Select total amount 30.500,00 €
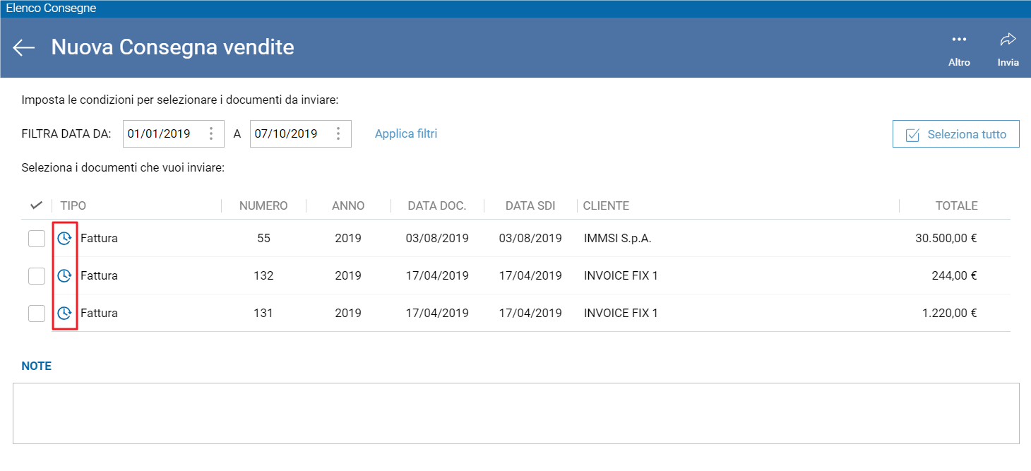The width and height of the screenshot is (1031, 471). [x=946, y=239]
